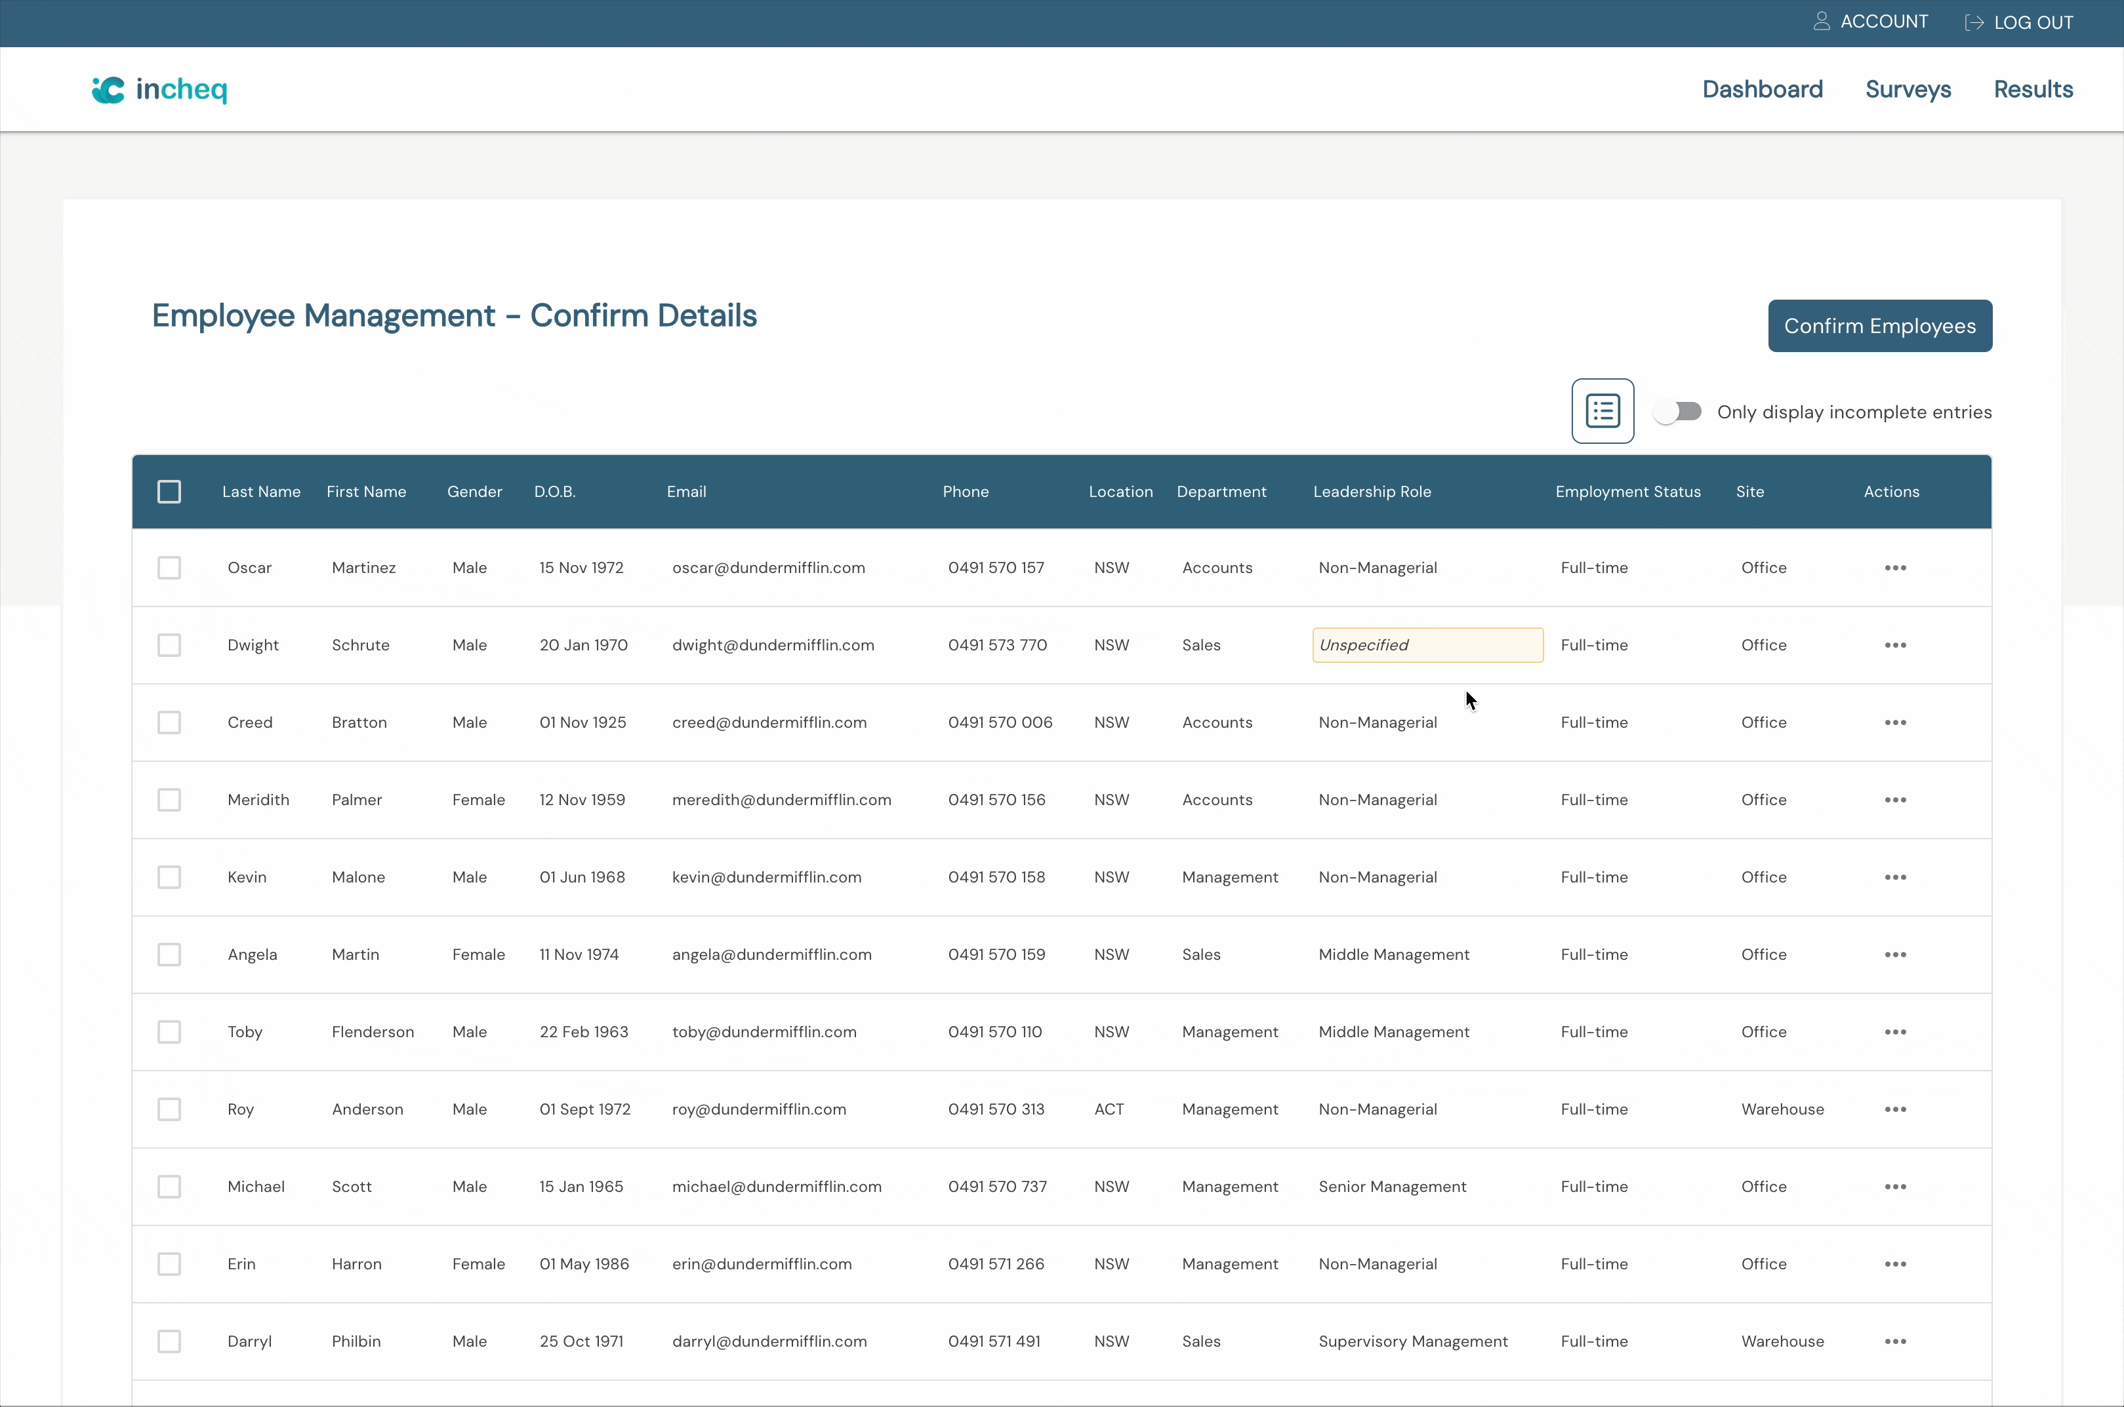
Task: Toggle Only display incomplete entries switch
Action: coord(1678,412)
